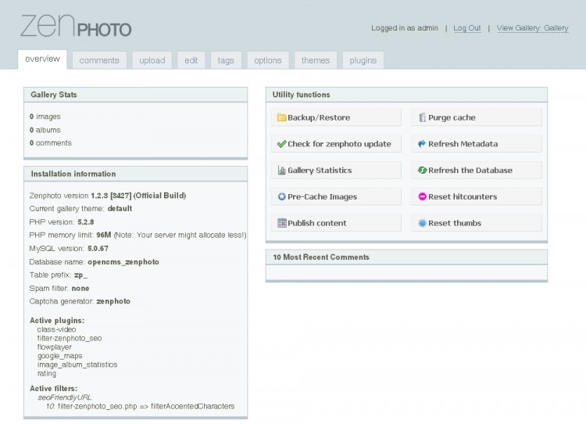Click the Installation information header
The image size is (586, 424).
tap(135, 174)
